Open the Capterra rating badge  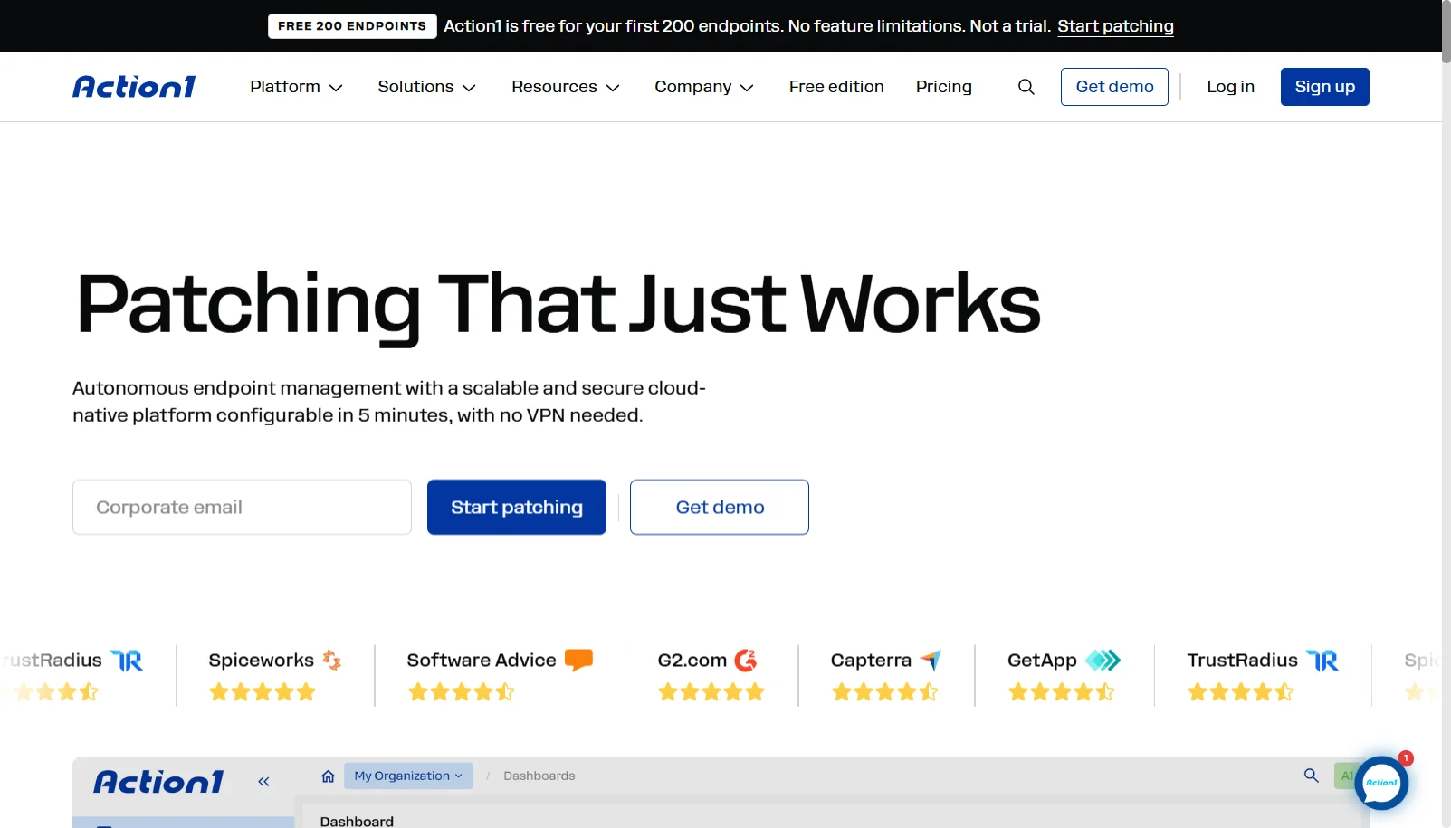[x=886, y=675]
